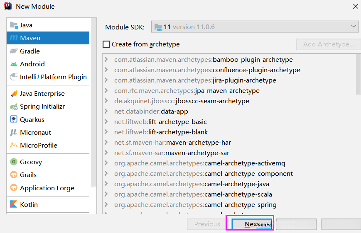Viewport: 361px width, 233px height.
Task: Choose Quarkus module type
Action: 48,119
